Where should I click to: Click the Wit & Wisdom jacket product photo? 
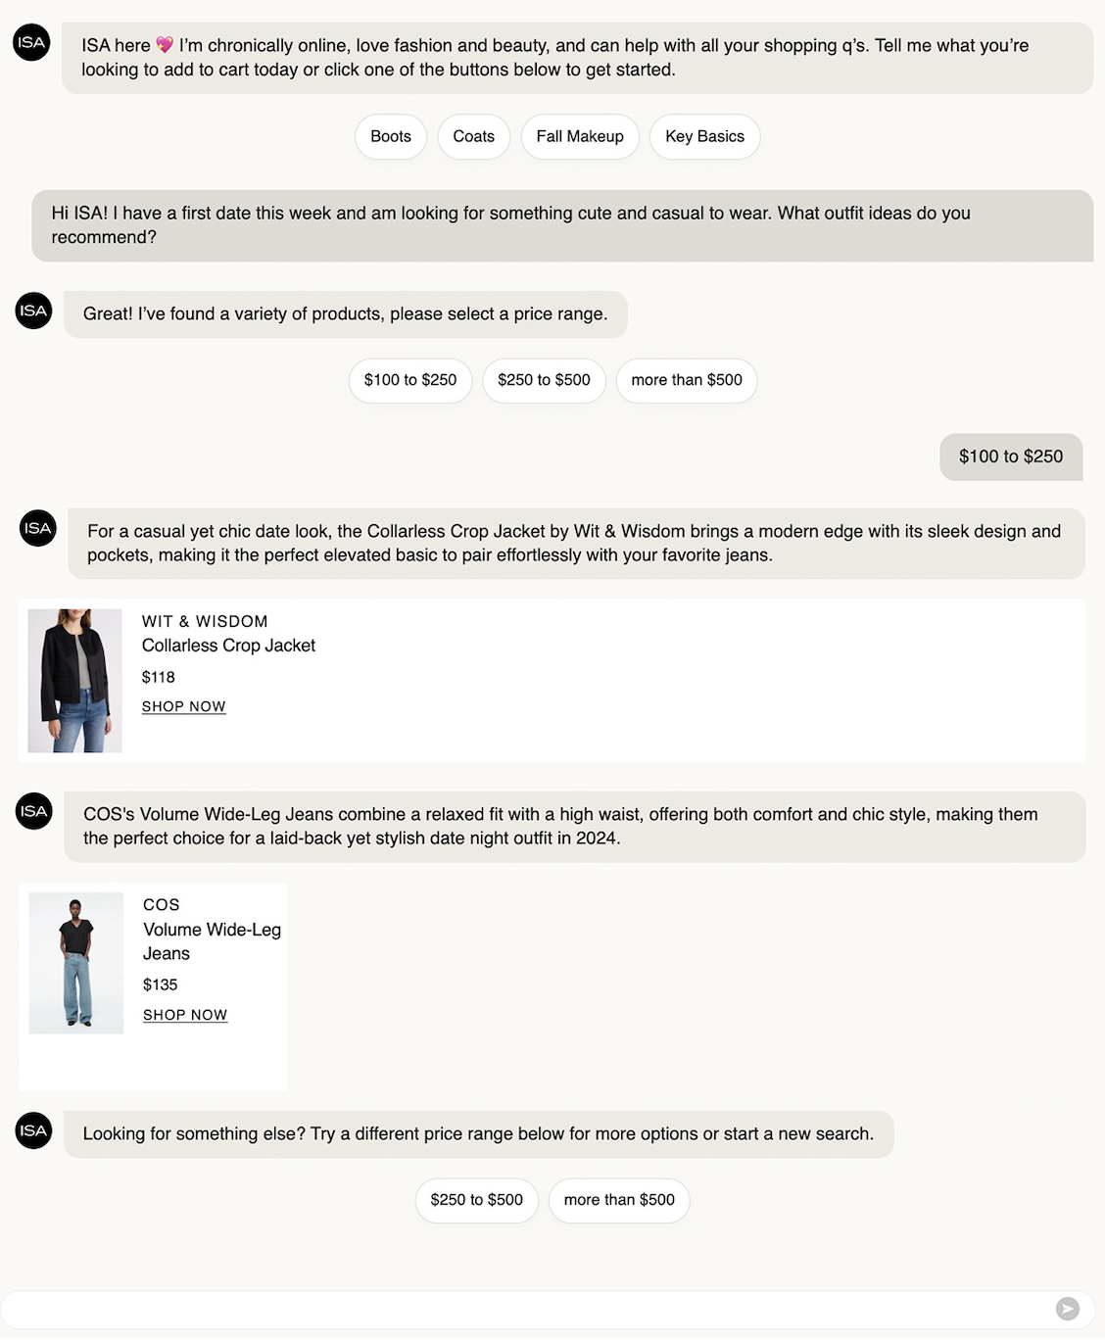75,680
